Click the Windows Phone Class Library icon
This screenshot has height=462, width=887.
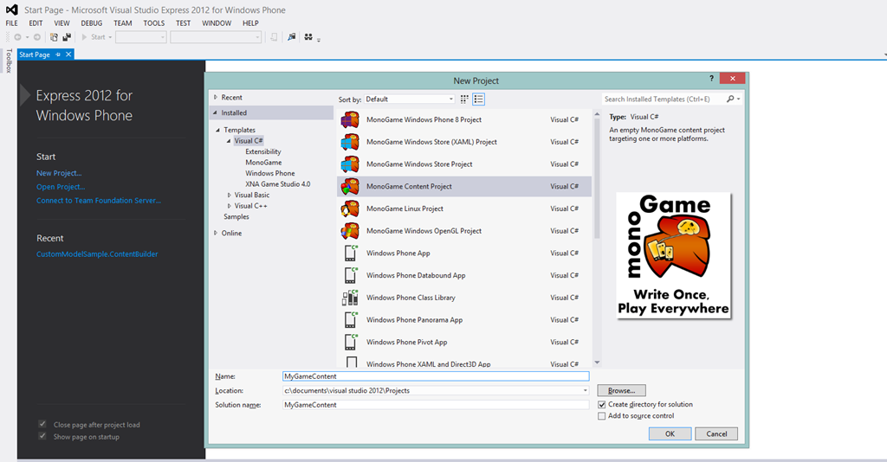pos(351,298)
